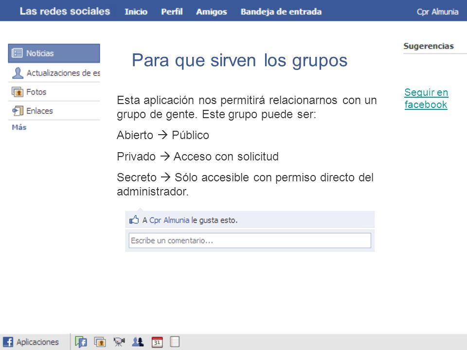Expand the Más link in sidebar
This screenshot has height=350, width=467.
(19, 127)
